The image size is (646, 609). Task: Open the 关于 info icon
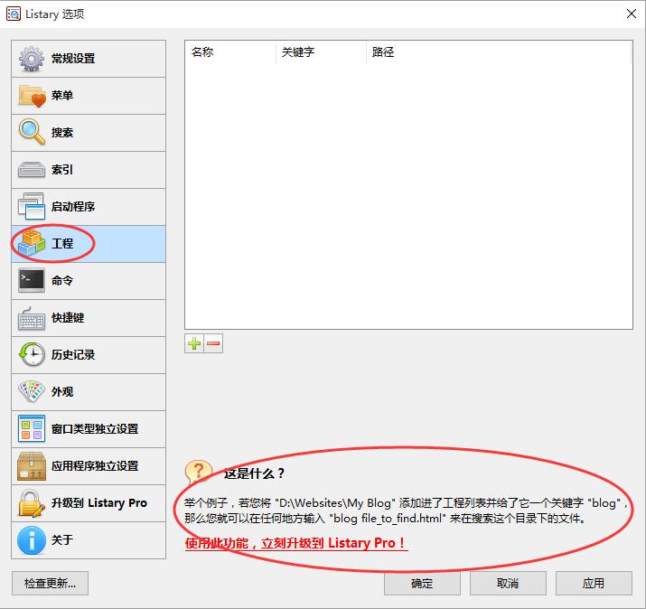click(x=32, y=540)
